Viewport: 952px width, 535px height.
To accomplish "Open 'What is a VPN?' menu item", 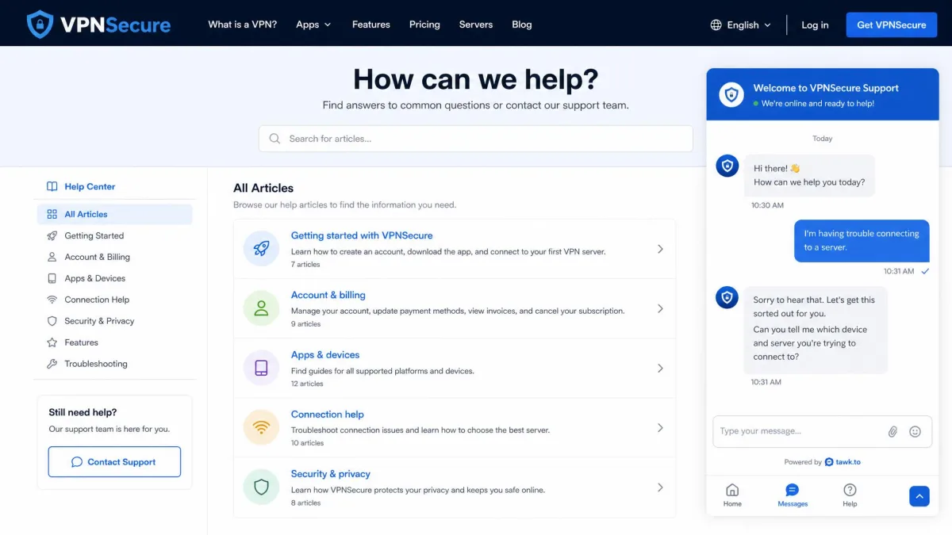I will click(x=243, y=25).
